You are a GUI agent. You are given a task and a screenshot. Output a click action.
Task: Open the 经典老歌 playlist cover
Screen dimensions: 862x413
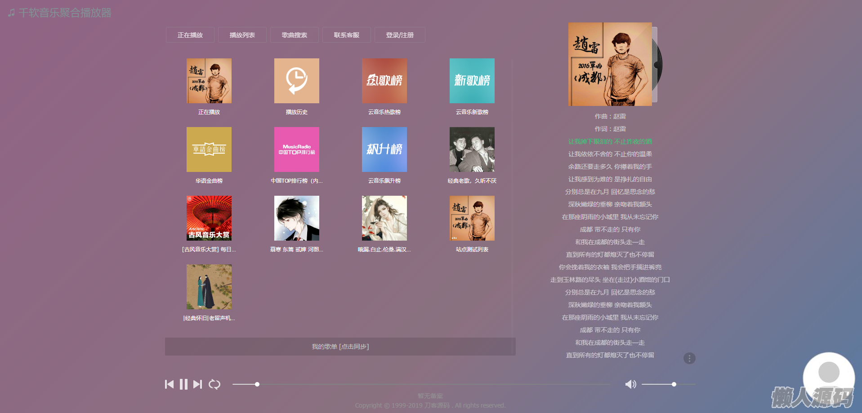coord(472,149)
